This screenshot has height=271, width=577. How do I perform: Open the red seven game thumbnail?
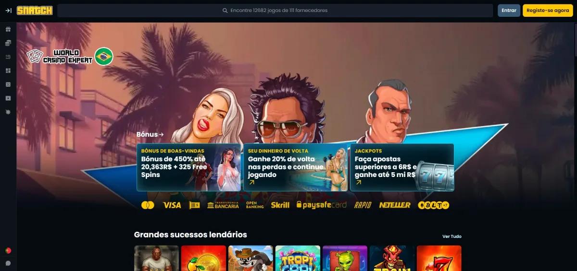click(439, 259)
